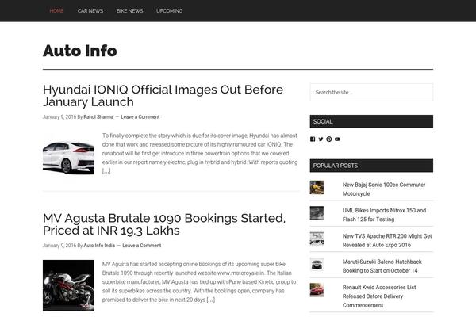476x317 pixels.
Task: Open the Upcoming menu item
Action: (170, 11)
